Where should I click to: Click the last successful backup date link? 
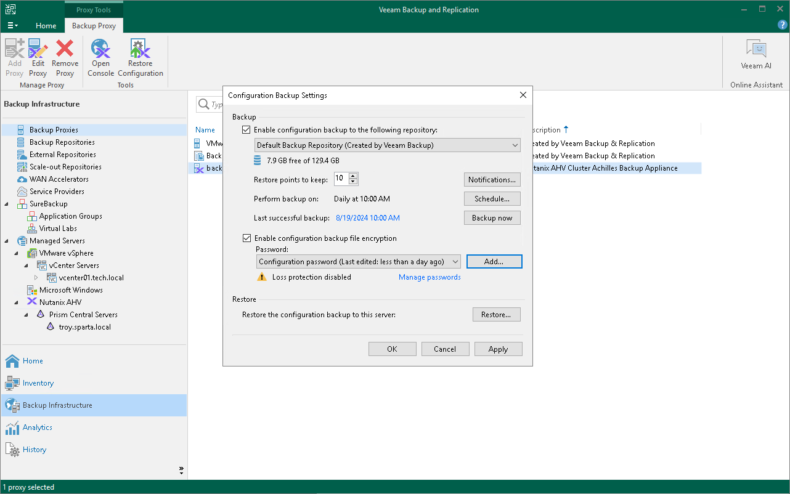368,218
